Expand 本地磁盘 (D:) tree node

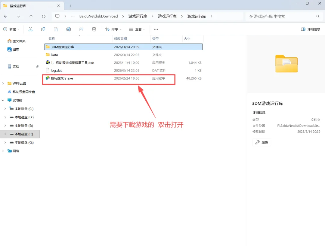5,117
